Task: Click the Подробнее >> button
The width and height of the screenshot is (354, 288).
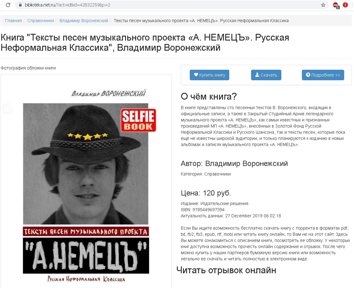Action: pos(323,75)
